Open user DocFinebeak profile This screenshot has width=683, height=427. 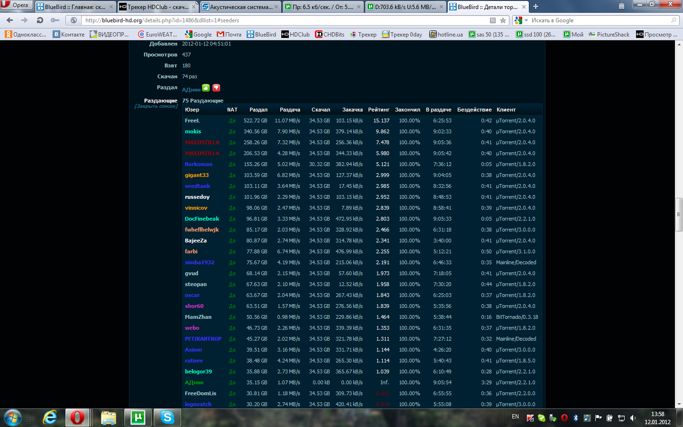[202, 219]
